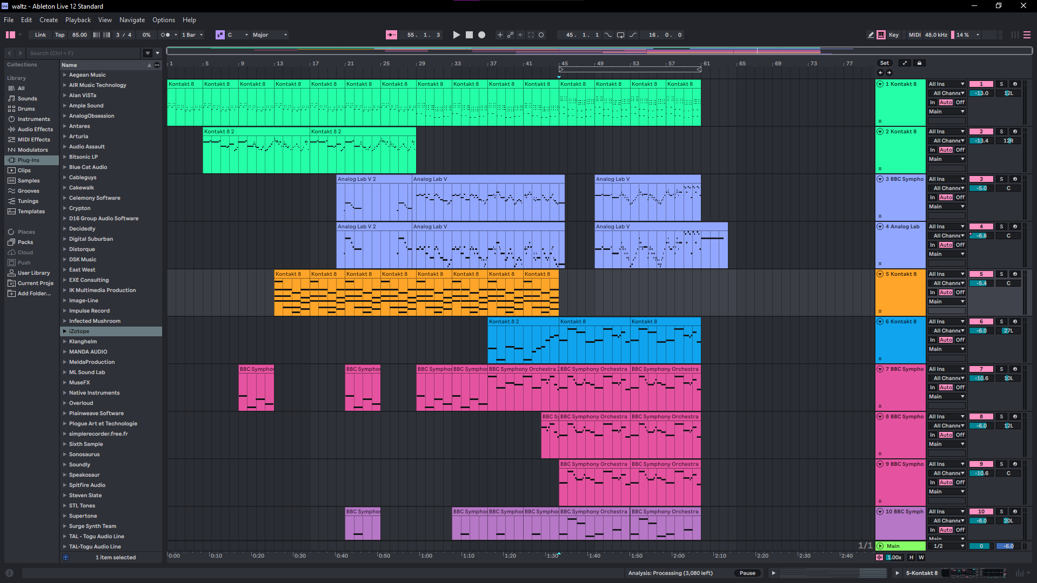Click track 6 pan control showing 27L

point(1008,331)
